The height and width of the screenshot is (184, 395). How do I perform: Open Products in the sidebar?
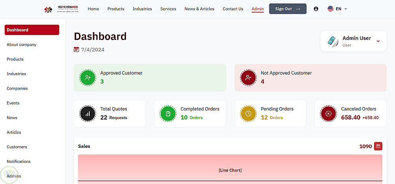click(15, 59)
